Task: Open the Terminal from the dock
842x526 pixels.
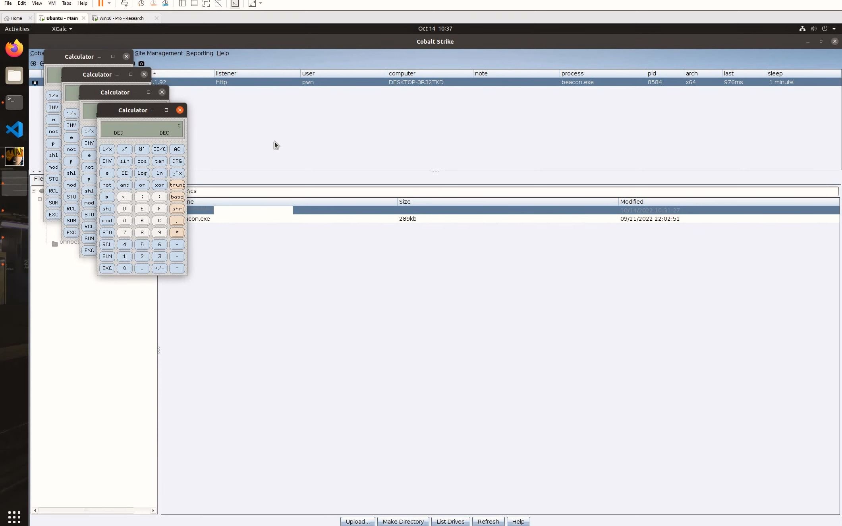Action: (x=14, y=102)
